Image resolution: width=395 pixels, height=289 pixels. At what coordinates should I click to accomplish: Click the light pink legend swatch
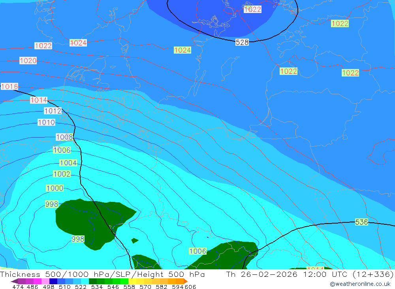coord(45,281)
